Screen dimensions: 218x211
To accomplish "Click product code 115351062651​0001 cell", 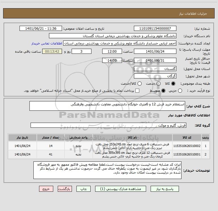I will click(187, 154).
